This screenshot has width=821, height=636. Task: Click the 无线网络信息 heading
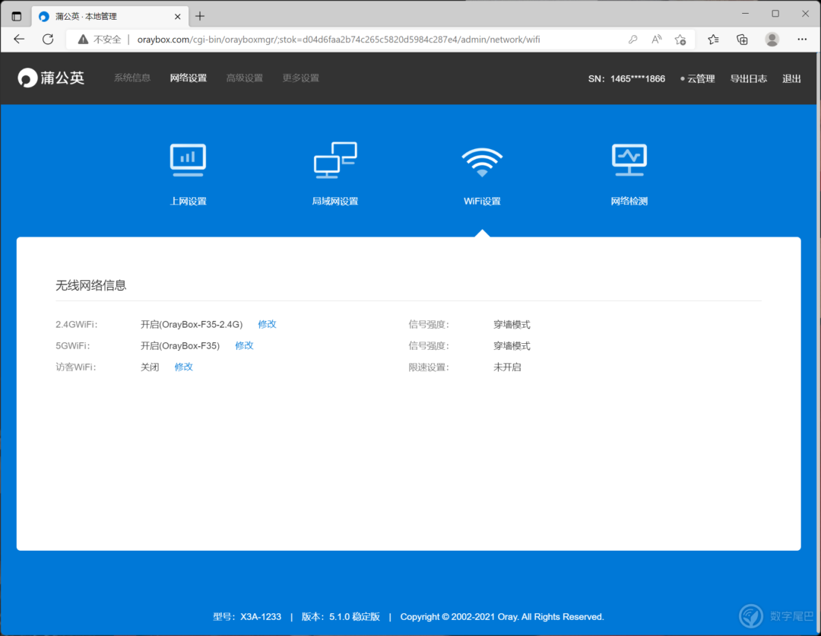tap(91, 285)
